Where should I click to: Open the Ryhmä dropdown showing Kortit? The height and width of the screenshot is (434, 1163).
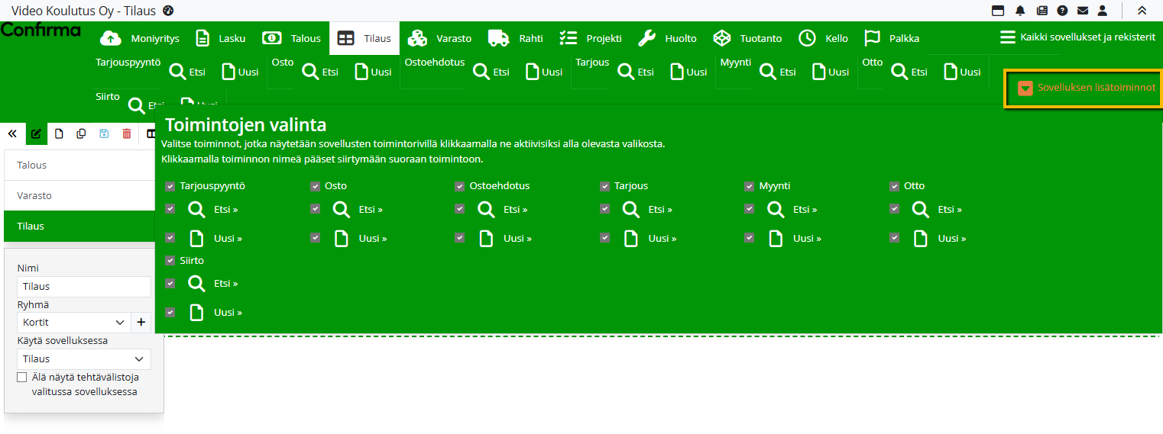point(73,323)
